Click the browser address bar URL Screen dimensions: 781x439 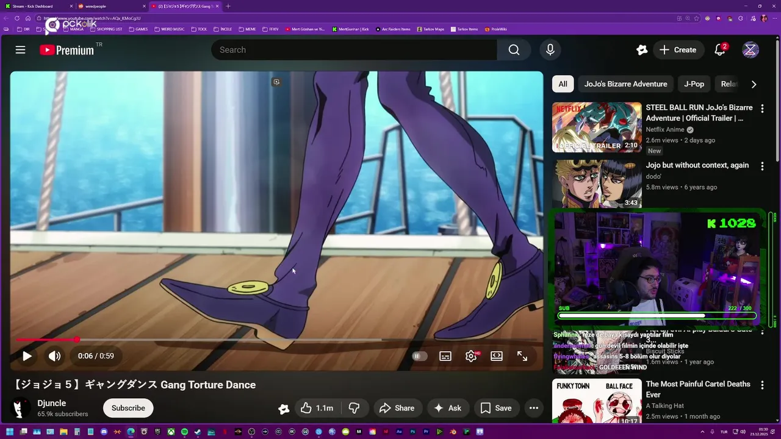[92, 18]
